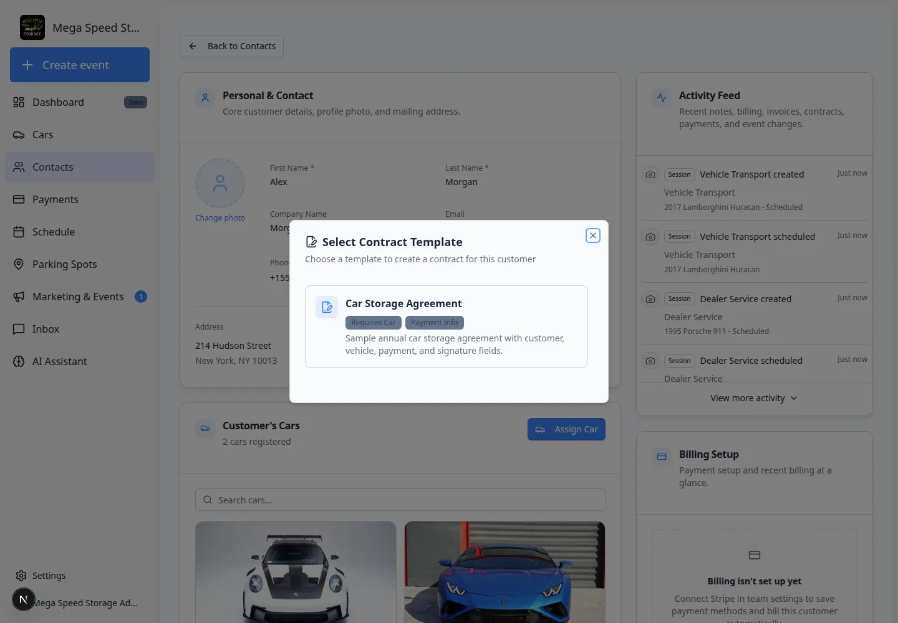Click the megaphone icon beside Marketing & Events
This screenshot has width=898, height=623.
[19, 297]
